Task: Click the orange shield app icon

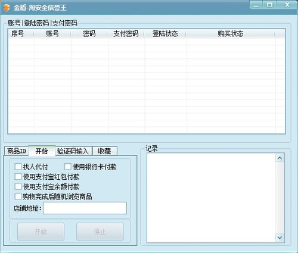Action: coord(7,8)
